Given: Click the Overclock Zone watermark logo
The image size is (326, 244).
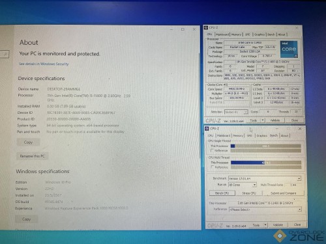Looking at the screenshot, I should pos(299,236).
